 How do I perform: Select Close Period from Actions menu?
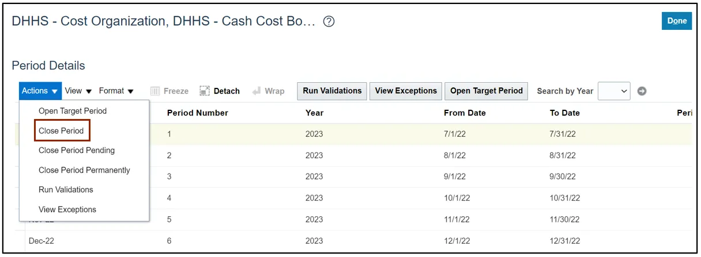point(61,131)
